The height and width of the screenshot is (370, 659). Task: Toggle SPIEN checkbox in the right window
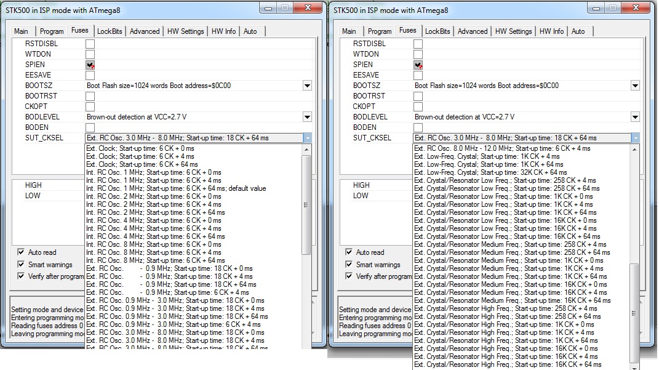[418, 65]
